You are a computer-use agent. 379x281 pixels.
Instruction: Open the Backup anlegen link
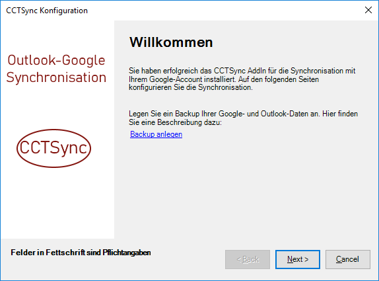click(x=156, y=134)
